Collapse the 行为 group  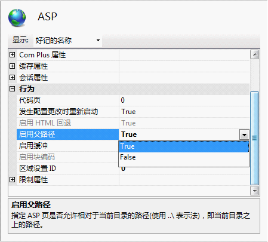(12, 89)
